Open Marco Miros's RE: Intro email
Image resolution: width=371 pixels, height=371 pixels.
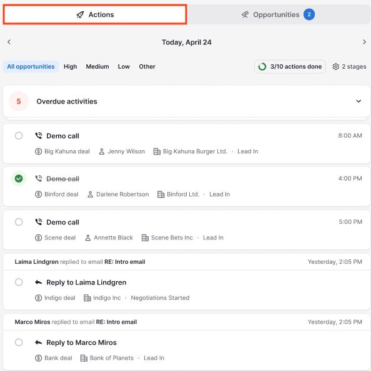[x=116, y=322]
